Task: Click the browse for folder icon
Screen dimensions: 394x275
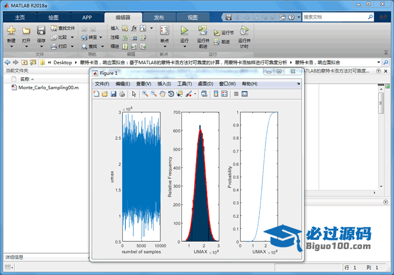Action: tap(33, 62)
